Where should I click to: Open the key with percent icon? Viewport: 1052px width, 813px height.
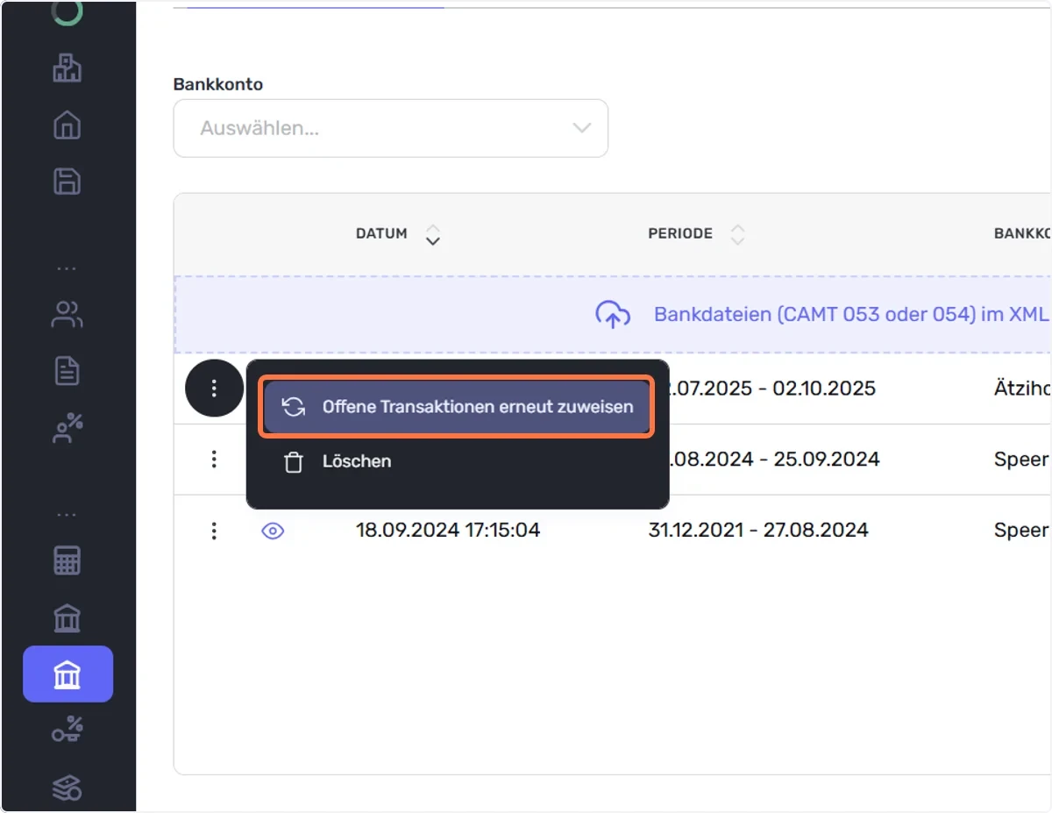coord(68,730)
